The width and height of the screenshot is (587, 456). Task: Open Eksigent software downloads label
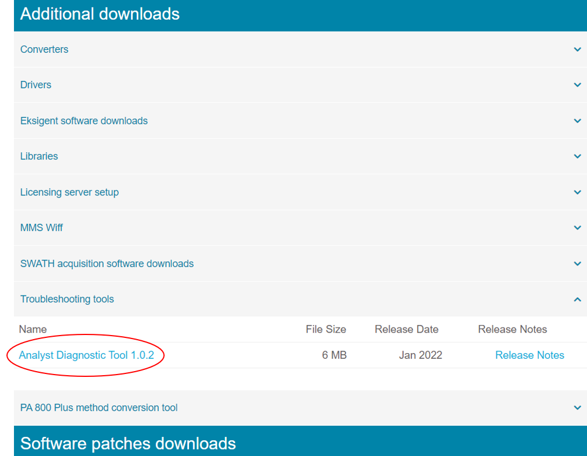pyautogui.click(x=84, y=121)
